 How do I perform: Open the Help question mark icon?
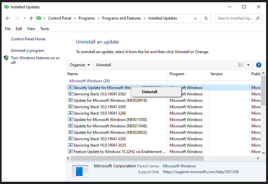click(259, 65)
